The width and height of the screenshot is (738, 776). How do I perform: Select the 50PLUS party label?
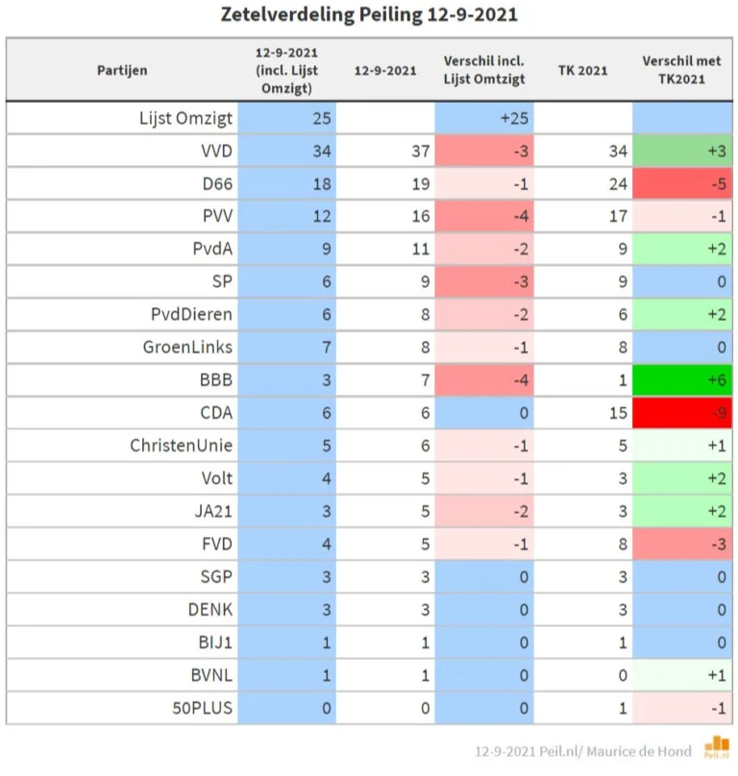(x=201, y=707)
